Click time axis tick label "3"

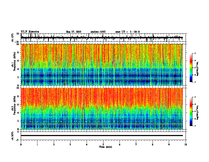point(70,145)
